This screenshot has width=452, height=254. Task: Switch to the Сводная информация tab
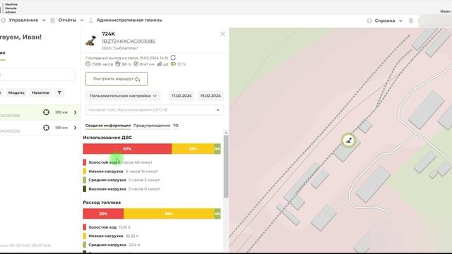(108, 126)
